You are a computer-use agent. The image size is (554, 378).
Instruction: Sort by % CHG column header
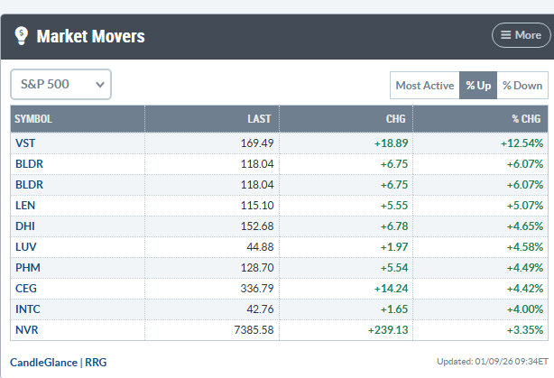coord(527,119)
